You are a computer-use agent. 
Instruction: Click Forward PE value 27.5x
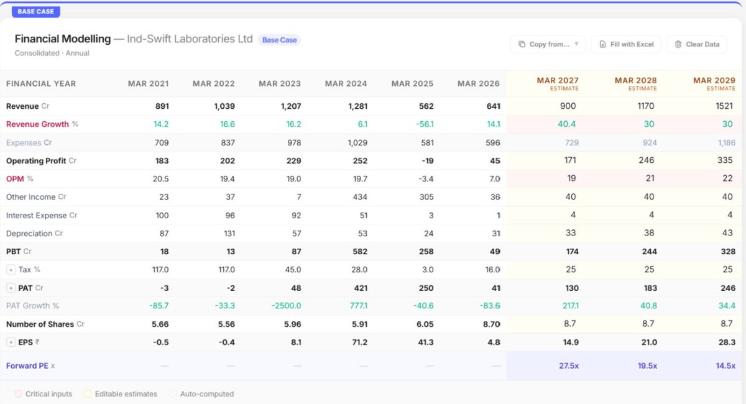tap(568, 365)
